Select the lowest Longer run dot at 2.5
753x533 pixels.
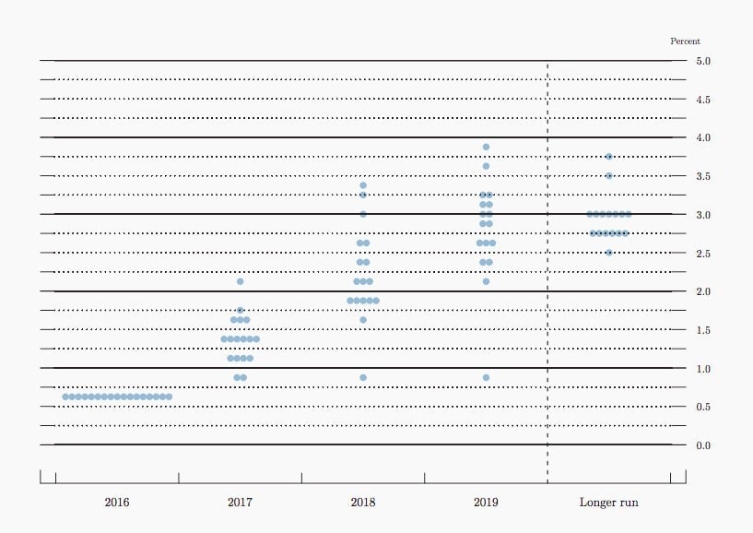tap(609, 253)
